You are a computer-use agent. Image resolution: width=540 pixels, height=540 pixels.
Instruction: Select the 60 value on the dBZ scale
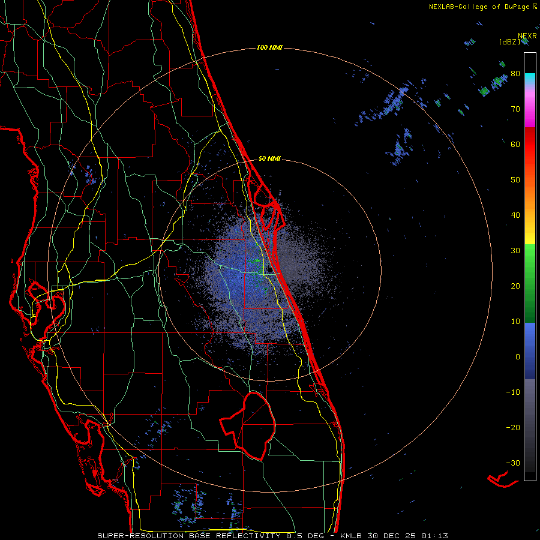point(515,145)
